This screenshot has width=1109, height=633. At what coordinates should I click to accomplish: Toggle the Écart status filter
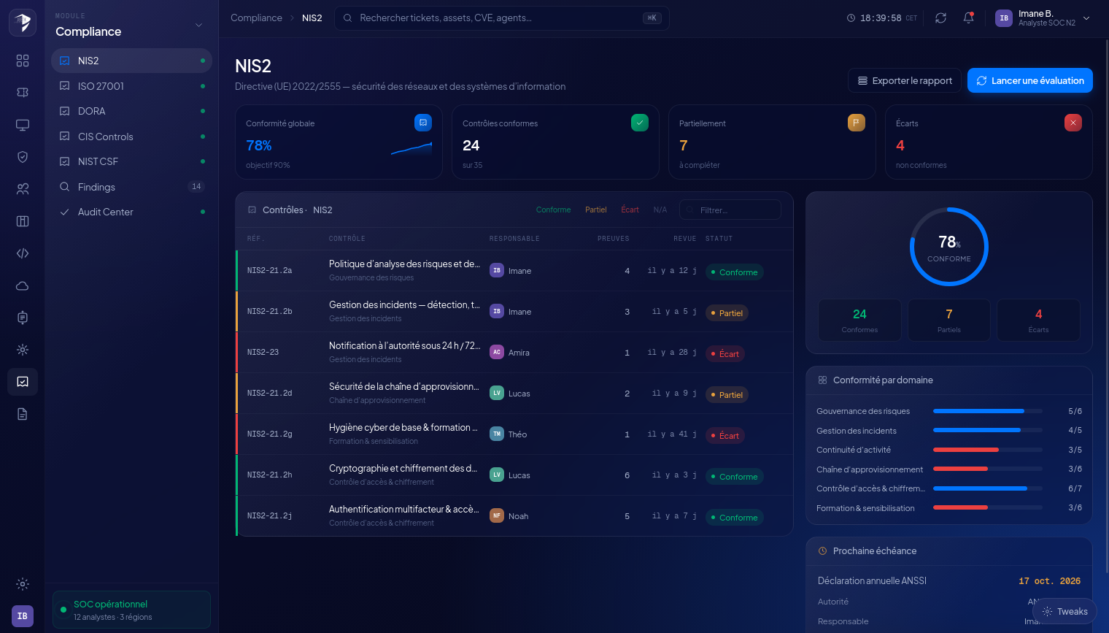pyautogui.click(x=630, y=210)
